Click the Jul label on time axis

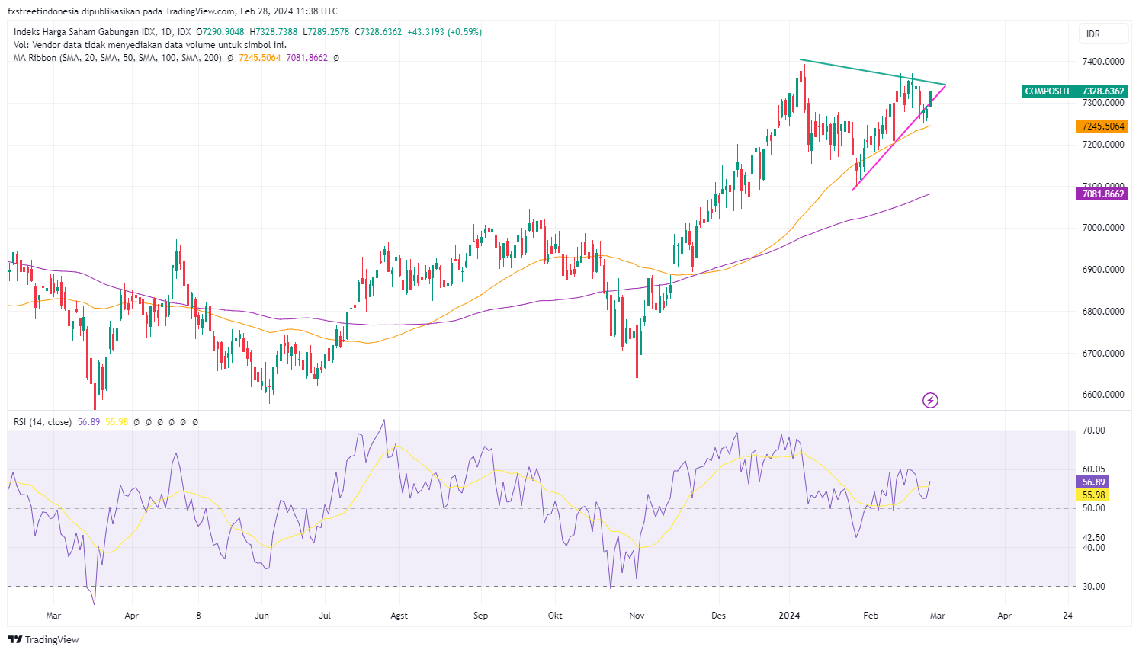pos(325,616)
